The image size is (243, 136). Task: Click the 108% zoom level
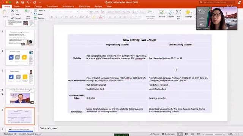[x=230, y=134]
